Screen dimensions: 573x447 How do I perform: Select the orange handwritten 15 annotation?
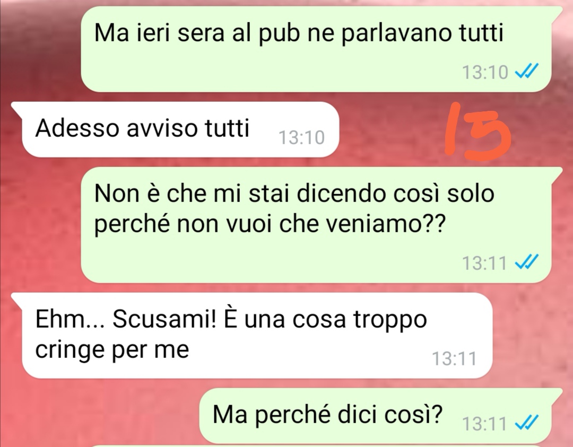477,132
